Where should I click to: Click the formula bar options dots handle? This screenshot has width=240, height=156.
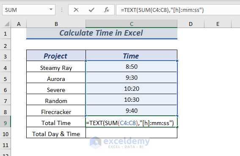click(x=62, y=10)
